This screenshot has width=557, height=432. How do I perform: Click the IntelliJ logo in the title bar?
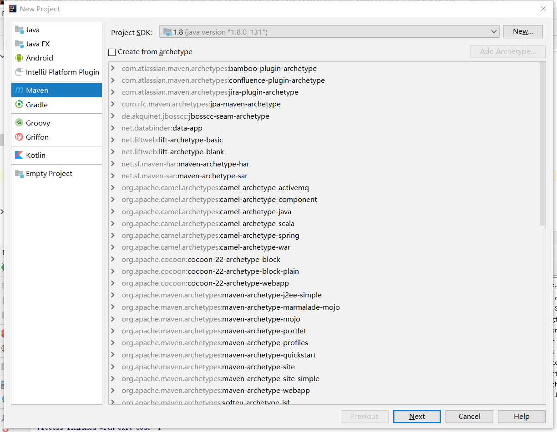click(13, 9)
